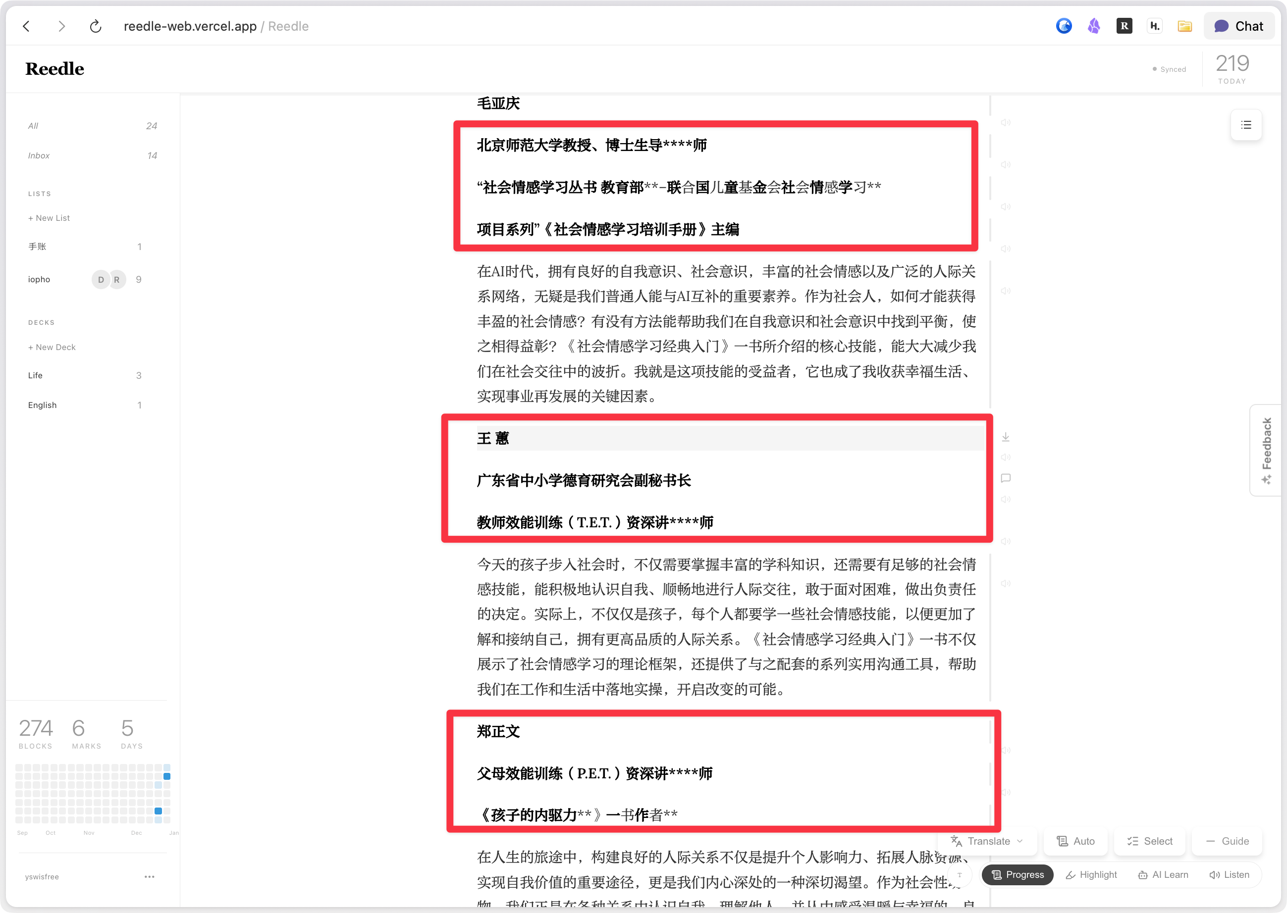Toggle Highlight mode
The image size is (1287, 913).
tap(1091, 875)
